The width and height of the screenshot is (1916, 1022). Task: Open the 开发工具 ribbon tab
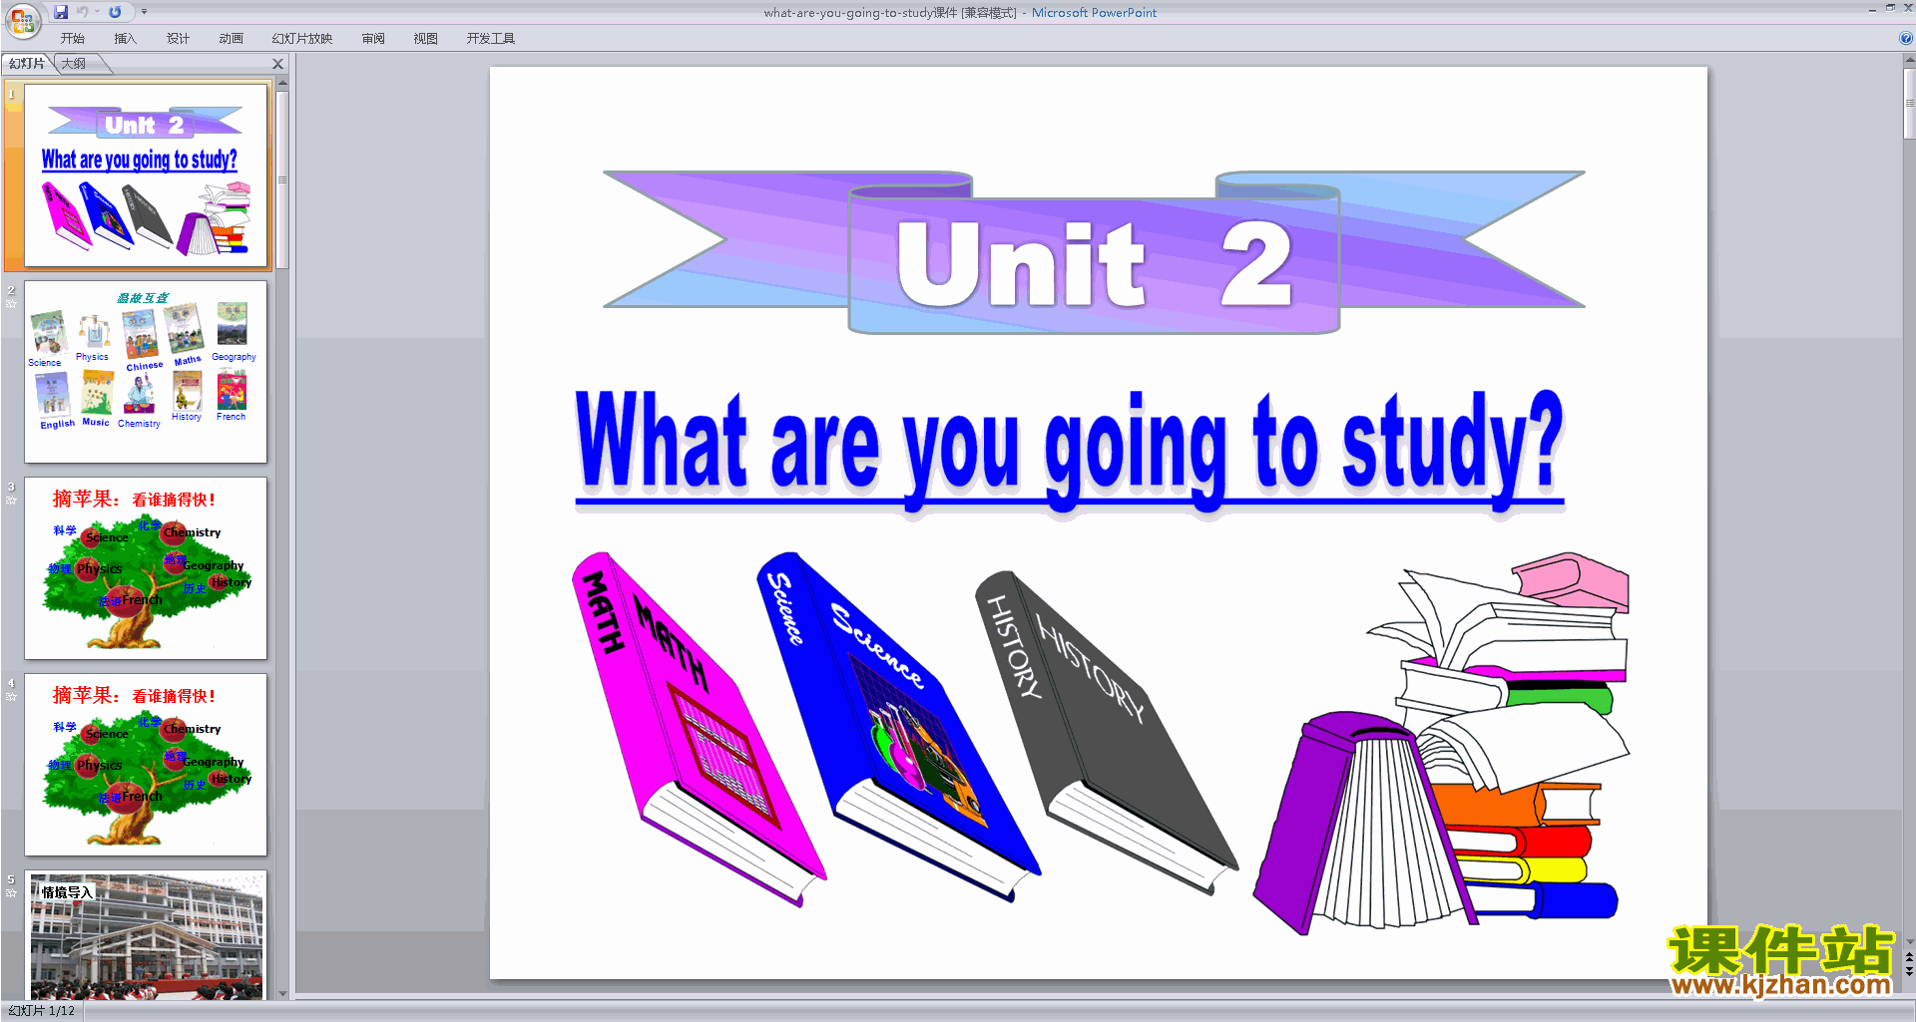tap(490, 38)
